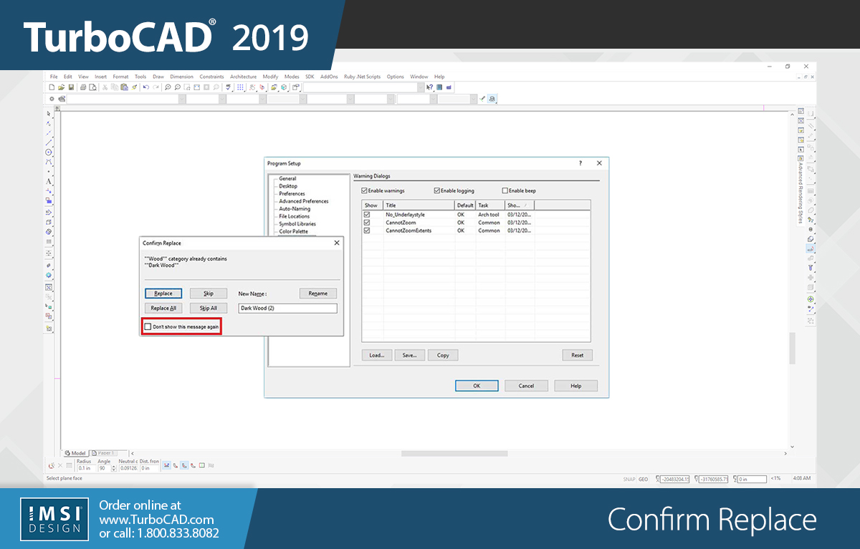Click the context Help arrow-question icon
Image resolution: width=860 pixels, height=549 pixels.
(x=429, y=87)
